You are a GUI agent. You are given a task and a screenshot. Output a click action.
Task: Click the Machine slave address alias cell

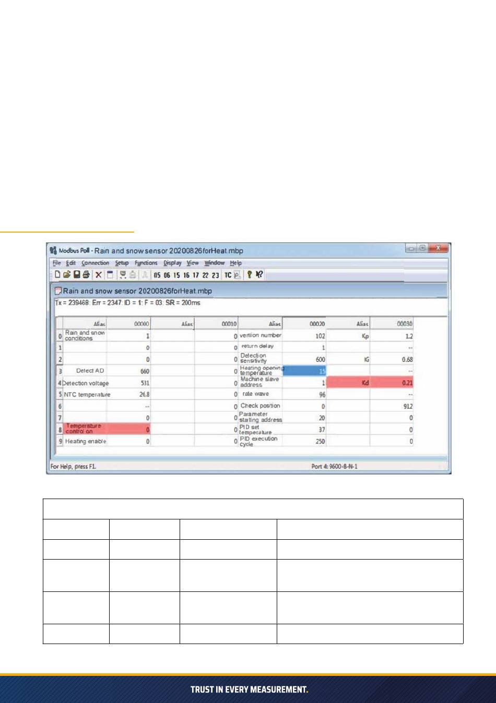coord(261,382)
